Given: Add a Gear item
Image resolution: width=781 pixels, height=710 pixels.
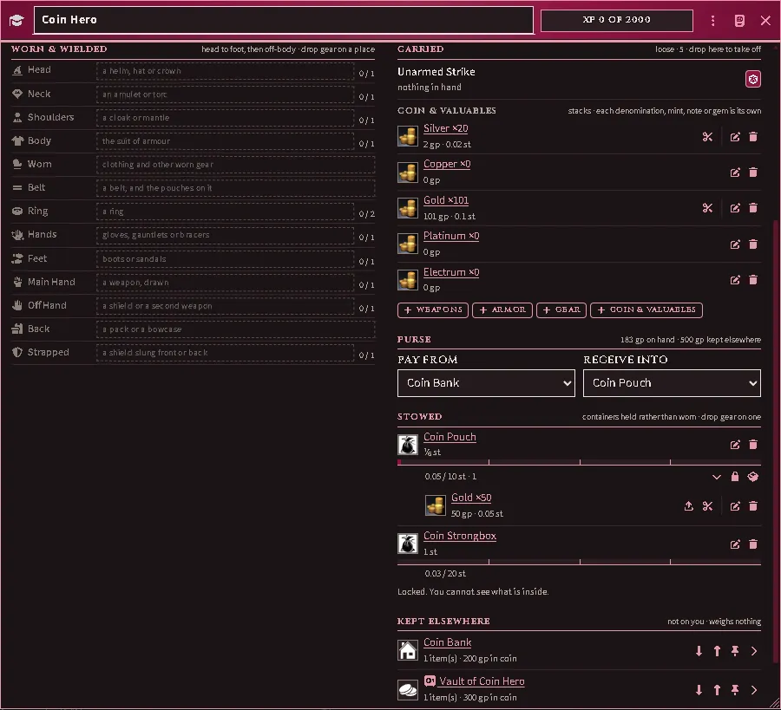Looking at the screenshot, I should click(x=561, y=310).
